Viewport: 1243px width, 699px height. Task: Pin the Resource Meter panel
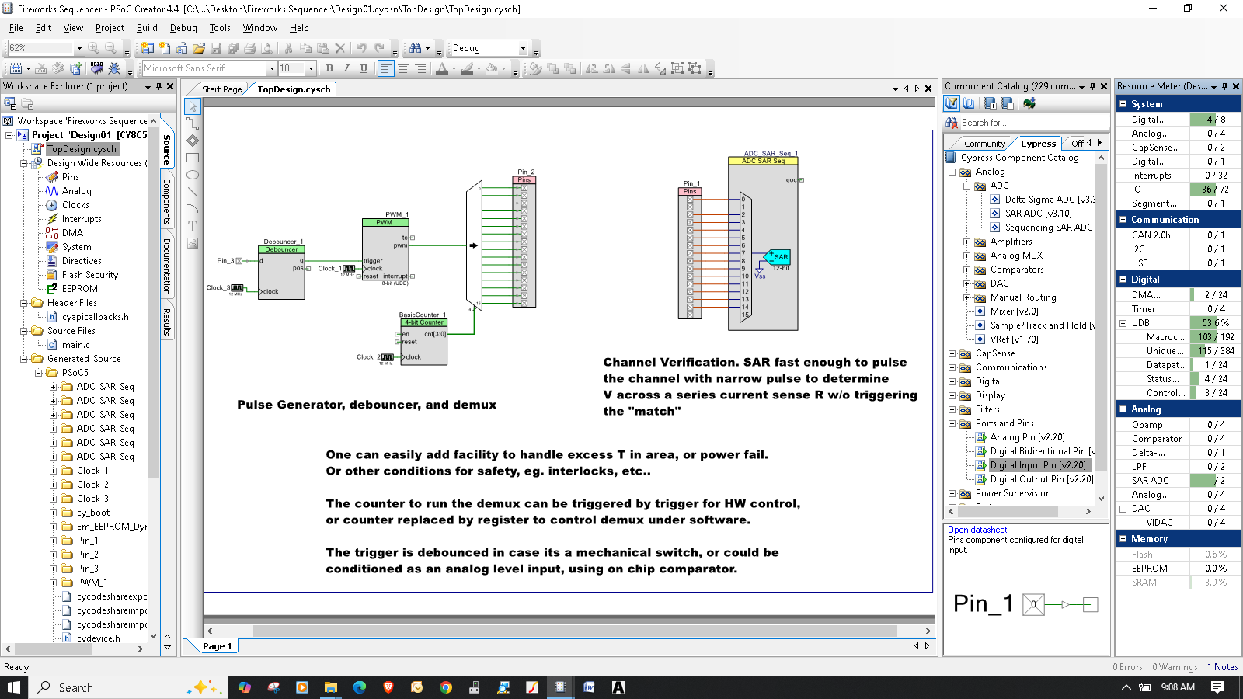1224,86
